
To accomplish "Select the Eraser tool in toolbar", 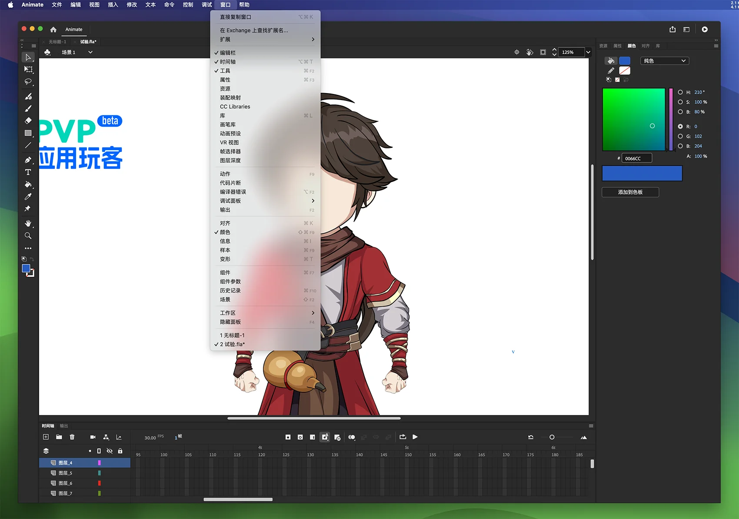I will 28,121.
